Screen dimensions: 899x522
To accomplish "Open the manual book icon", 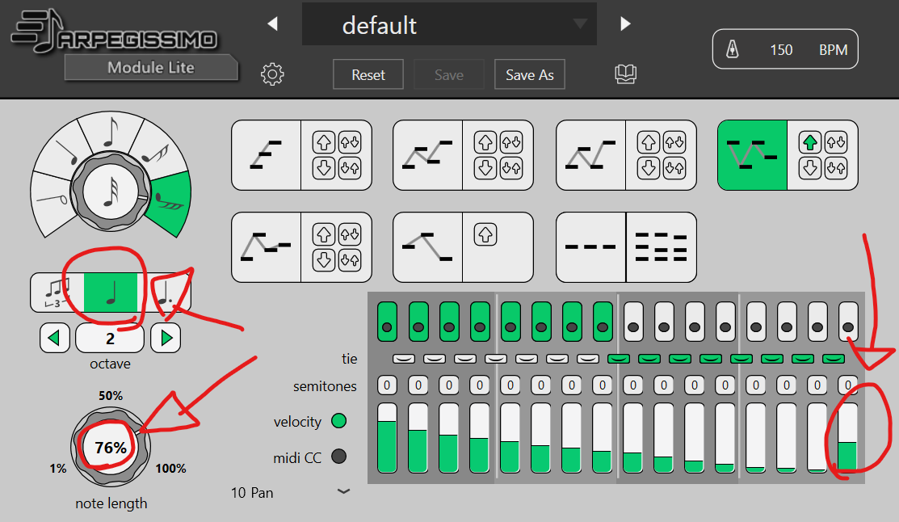I will [625, 74].
